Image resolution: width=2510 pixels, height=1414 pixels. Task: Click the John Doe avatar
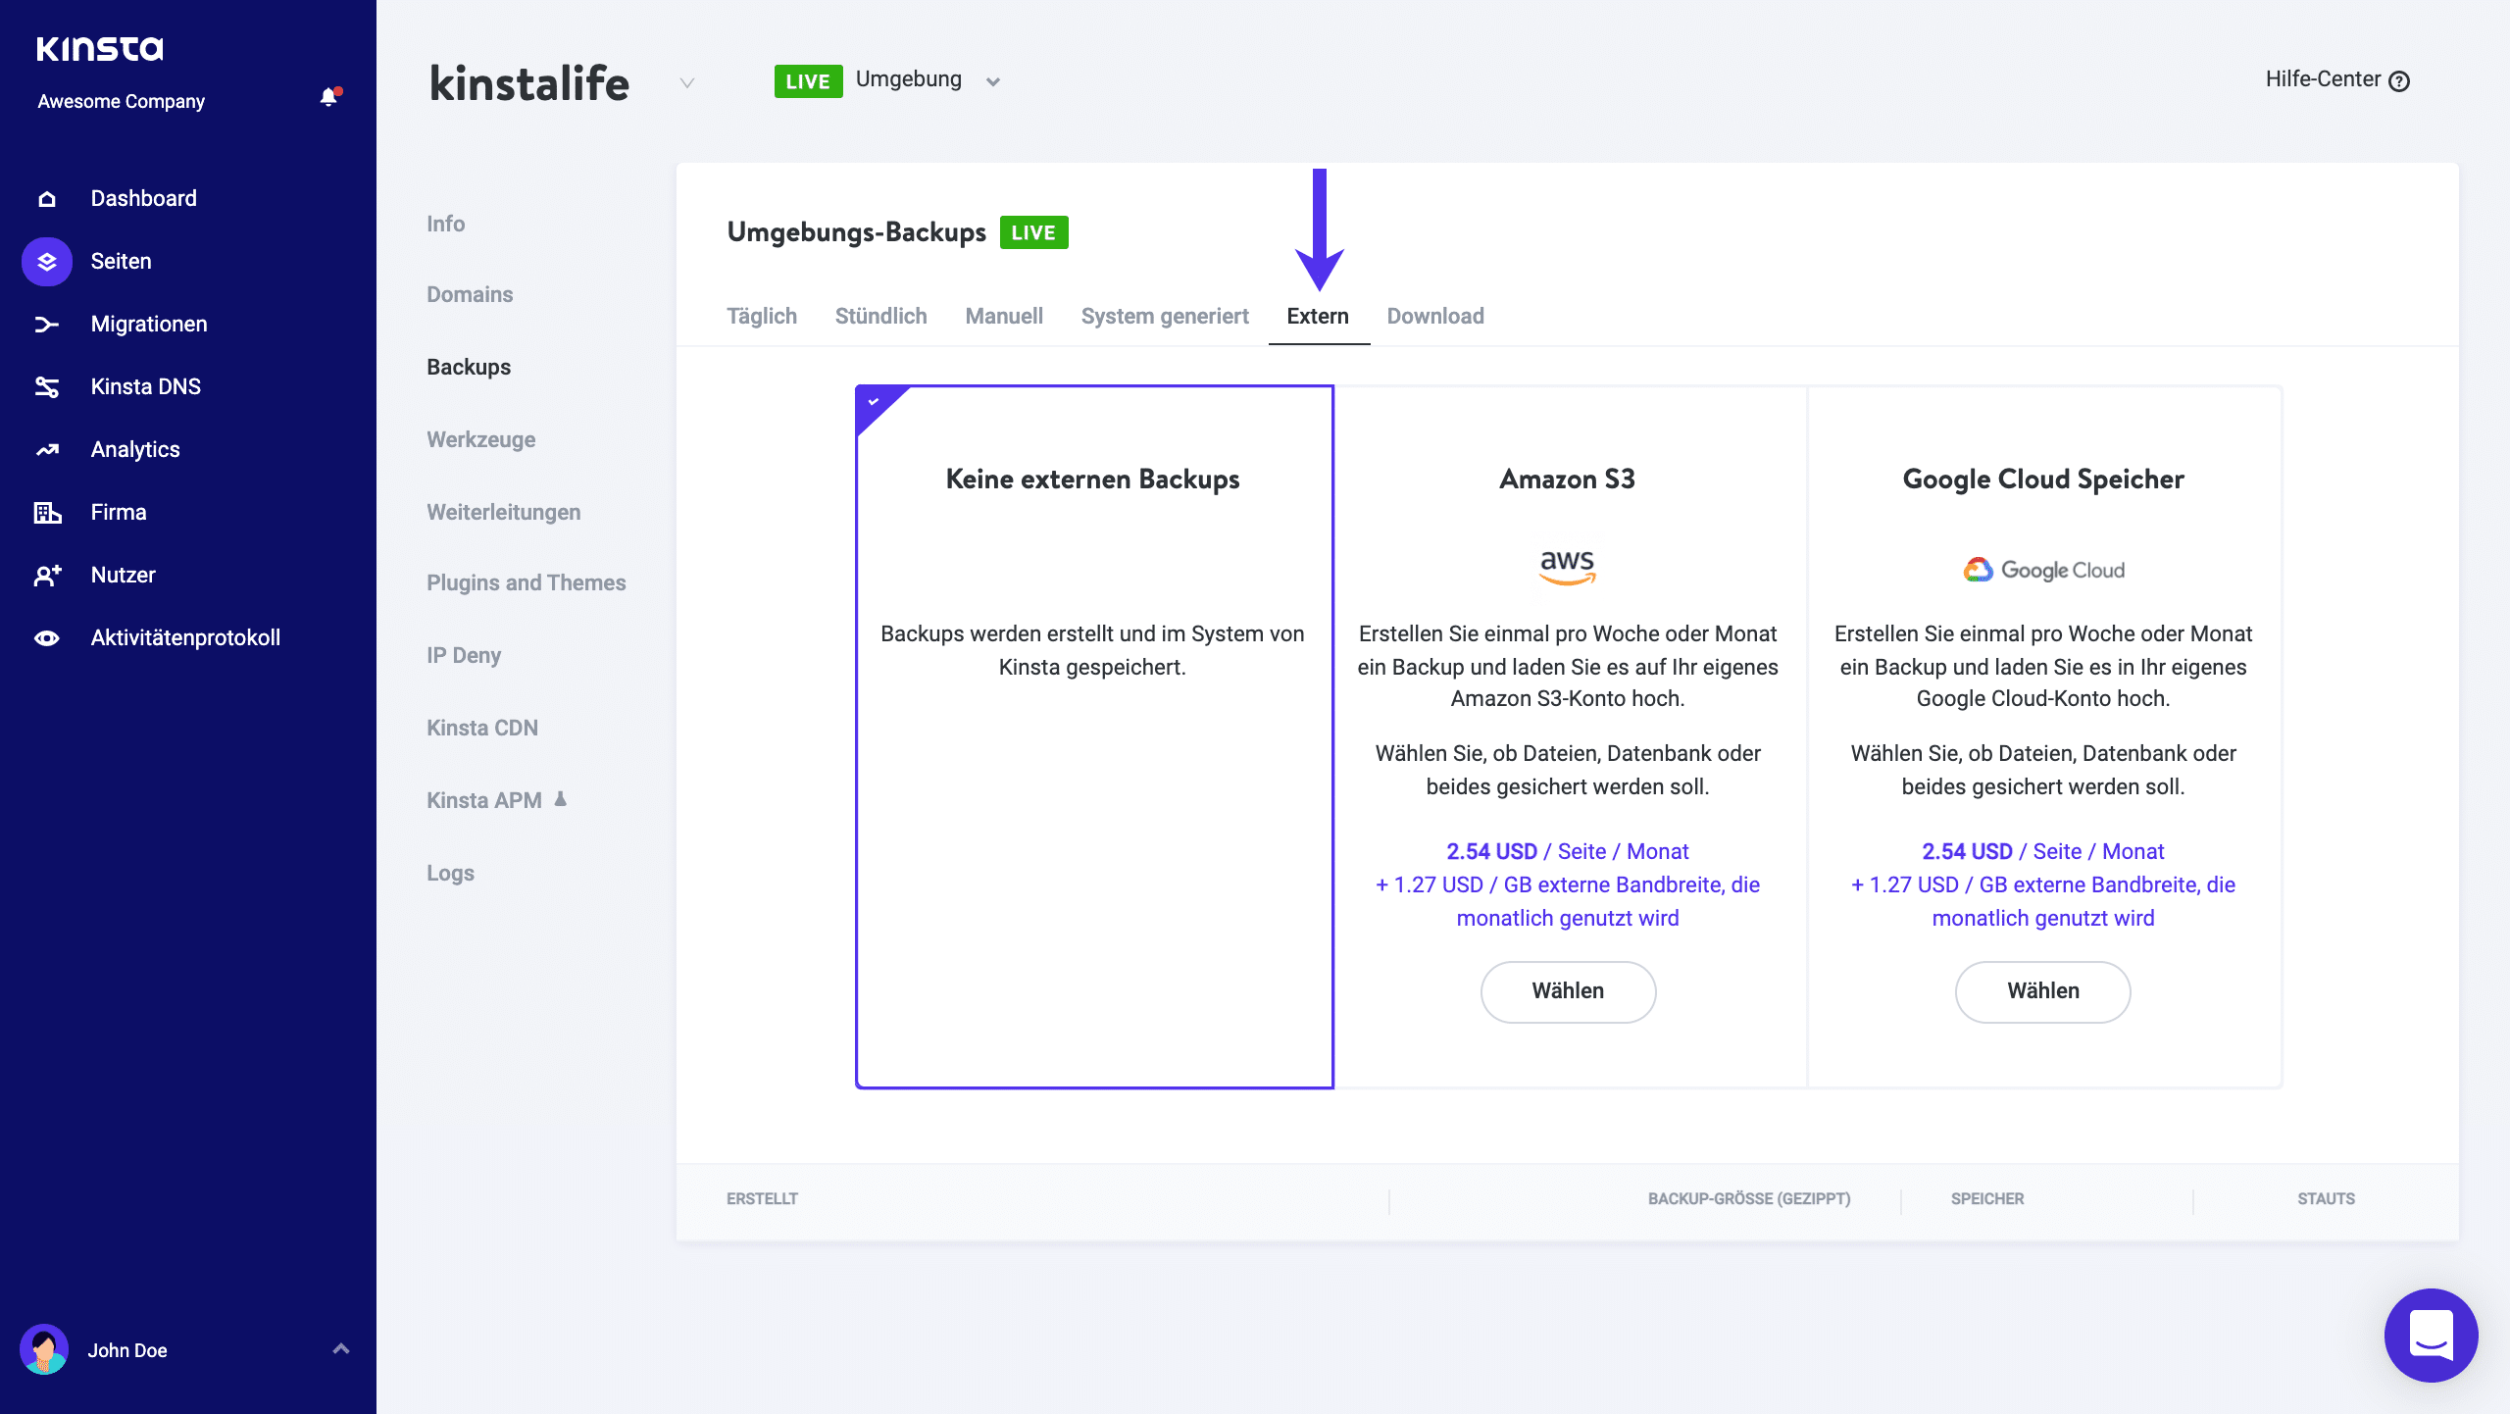[x=45, y=1349]
